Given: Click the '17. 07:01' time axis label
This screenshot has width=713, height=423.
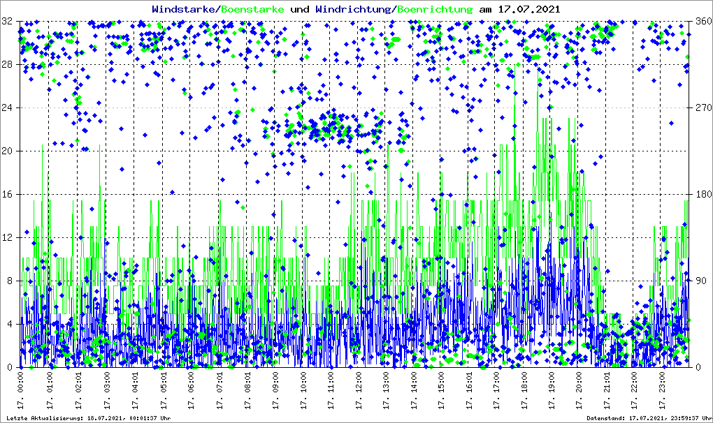Looking at the screenshot, I should coord(219,390).
